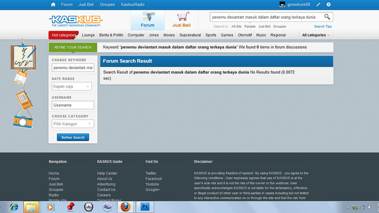Click the gonedrunk08 username
The width and height of the screenshot is (379, 213).
coord(299,4)
